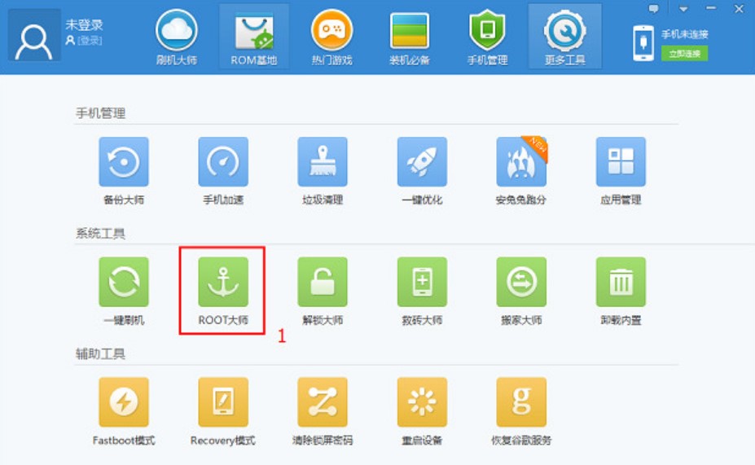Screen dimensions: 755x465
Task: Go to the 装机必备 tab
Action: click(410, 37)
